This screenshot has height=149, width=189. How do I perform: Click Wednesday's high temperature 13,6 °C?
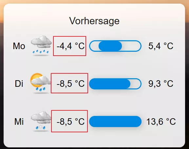161,121
